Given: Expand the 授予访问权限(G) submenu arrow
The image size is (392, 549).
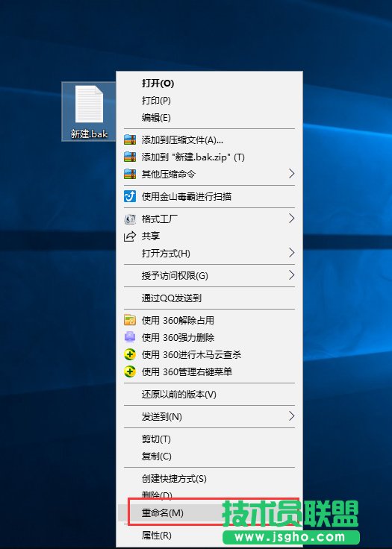Looking at the screenshot, I should click(x=291, y=275).
